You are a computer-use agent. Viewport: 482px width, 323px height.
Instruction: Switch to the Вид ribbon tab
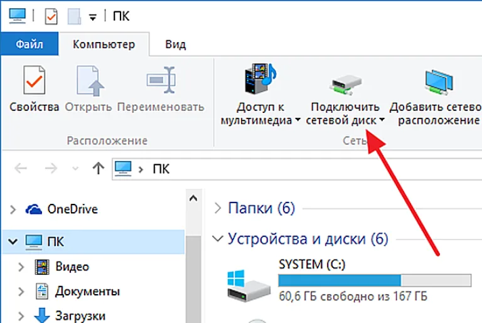(175, 45)
